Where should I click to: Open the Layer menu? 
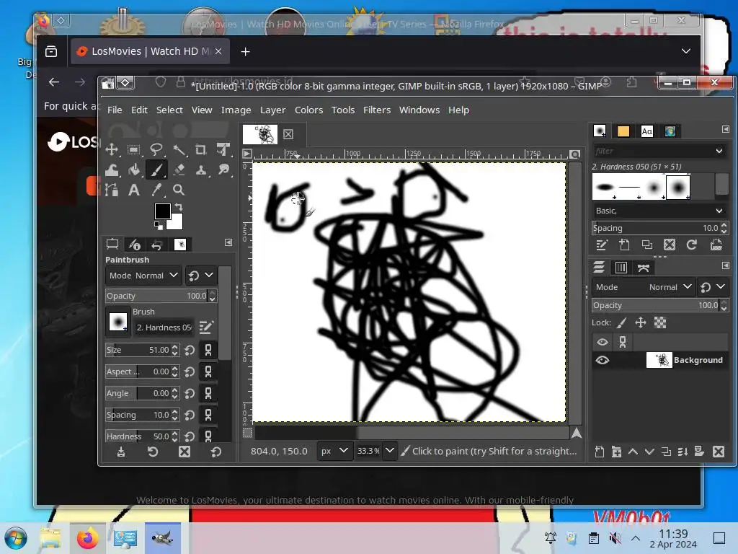[x=272, y=110]
